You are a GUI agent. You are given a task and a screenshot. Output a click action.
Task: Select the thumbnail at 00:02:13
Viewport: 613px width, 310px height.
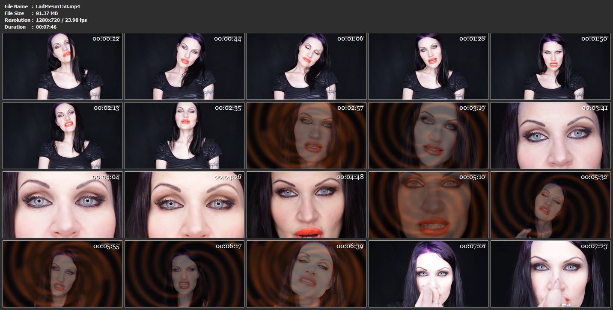coord(62,135)
